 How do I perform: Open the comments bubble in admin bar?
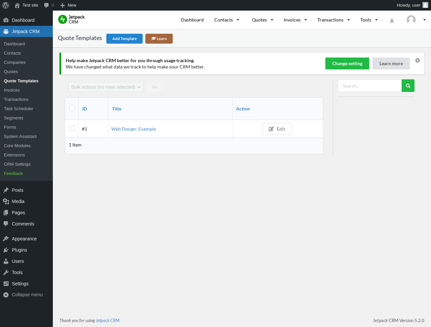point(49,5)
